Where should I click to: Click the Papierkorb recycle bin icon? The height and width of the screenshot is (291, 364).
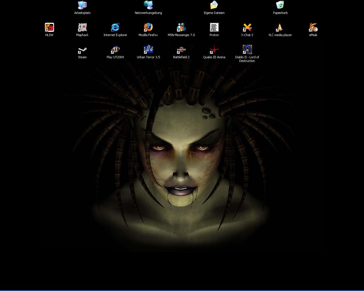[280, 5]
